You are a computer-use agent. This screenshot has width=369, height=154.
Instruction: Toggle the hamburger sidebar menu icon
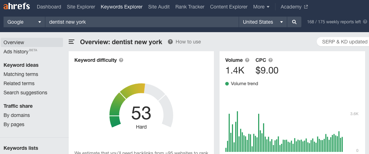[72, 42]
